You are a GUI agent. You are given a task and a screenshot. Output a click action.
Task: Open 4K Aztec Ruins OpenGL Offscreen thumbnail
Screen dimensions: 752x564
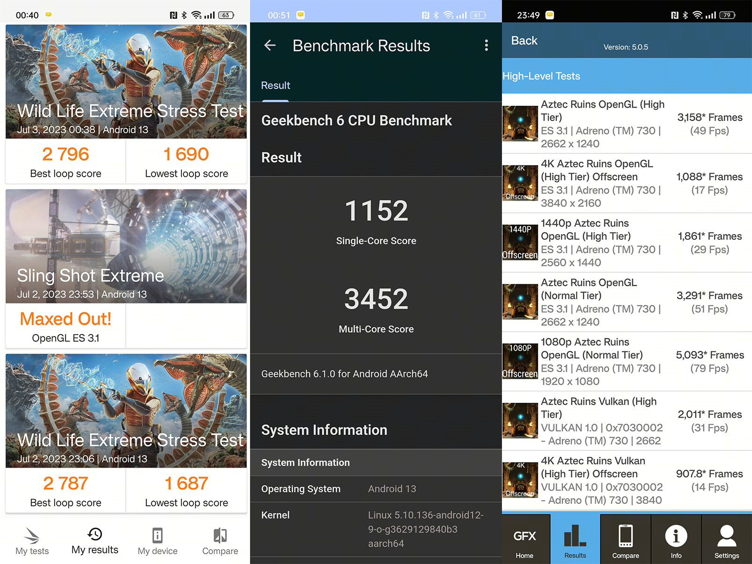pos(520,183)
